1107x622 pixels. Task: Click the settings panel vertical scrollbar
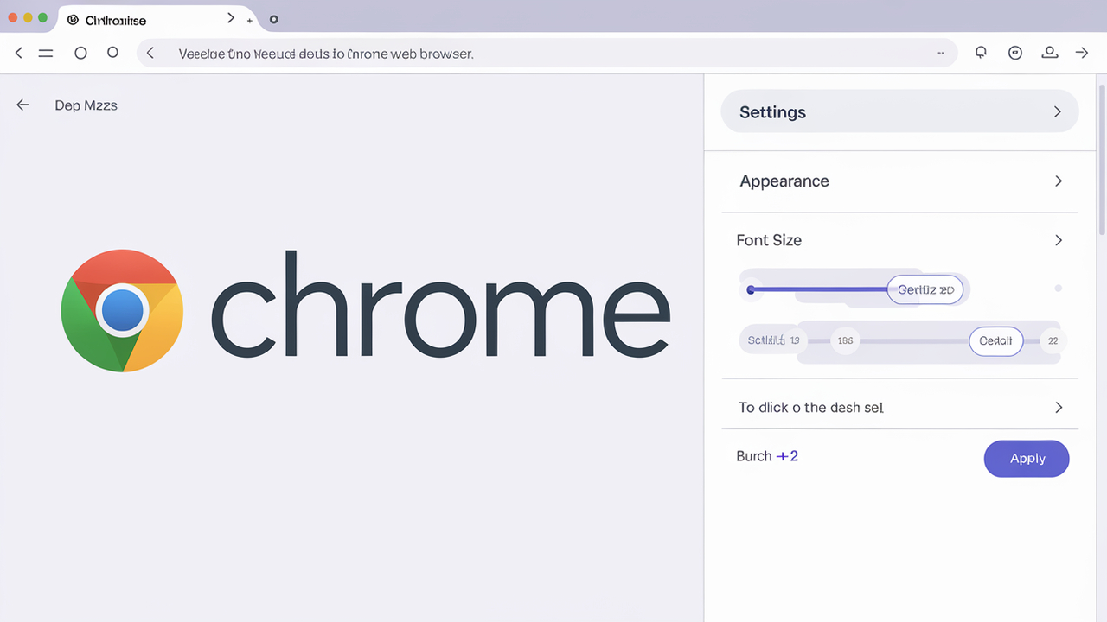point(1101,158)
